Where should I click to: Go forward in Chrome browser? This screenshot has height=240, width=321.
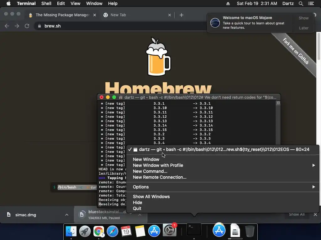pos(17,26)
